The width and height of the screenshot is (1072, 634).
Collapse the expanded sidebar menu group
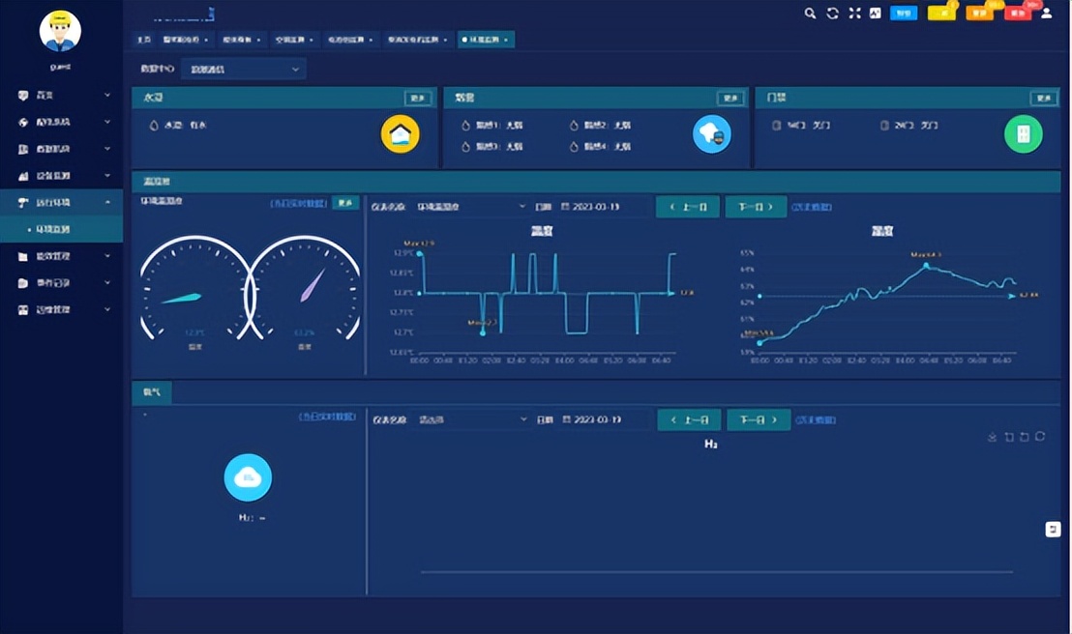pyautogui.click(x=62, y=202)
